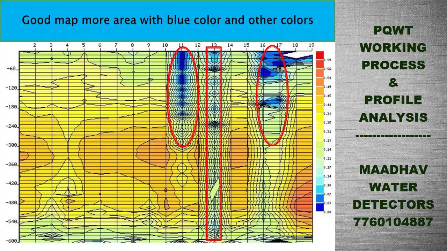
Task: Click the legend value 0.28
Action: 328,140
